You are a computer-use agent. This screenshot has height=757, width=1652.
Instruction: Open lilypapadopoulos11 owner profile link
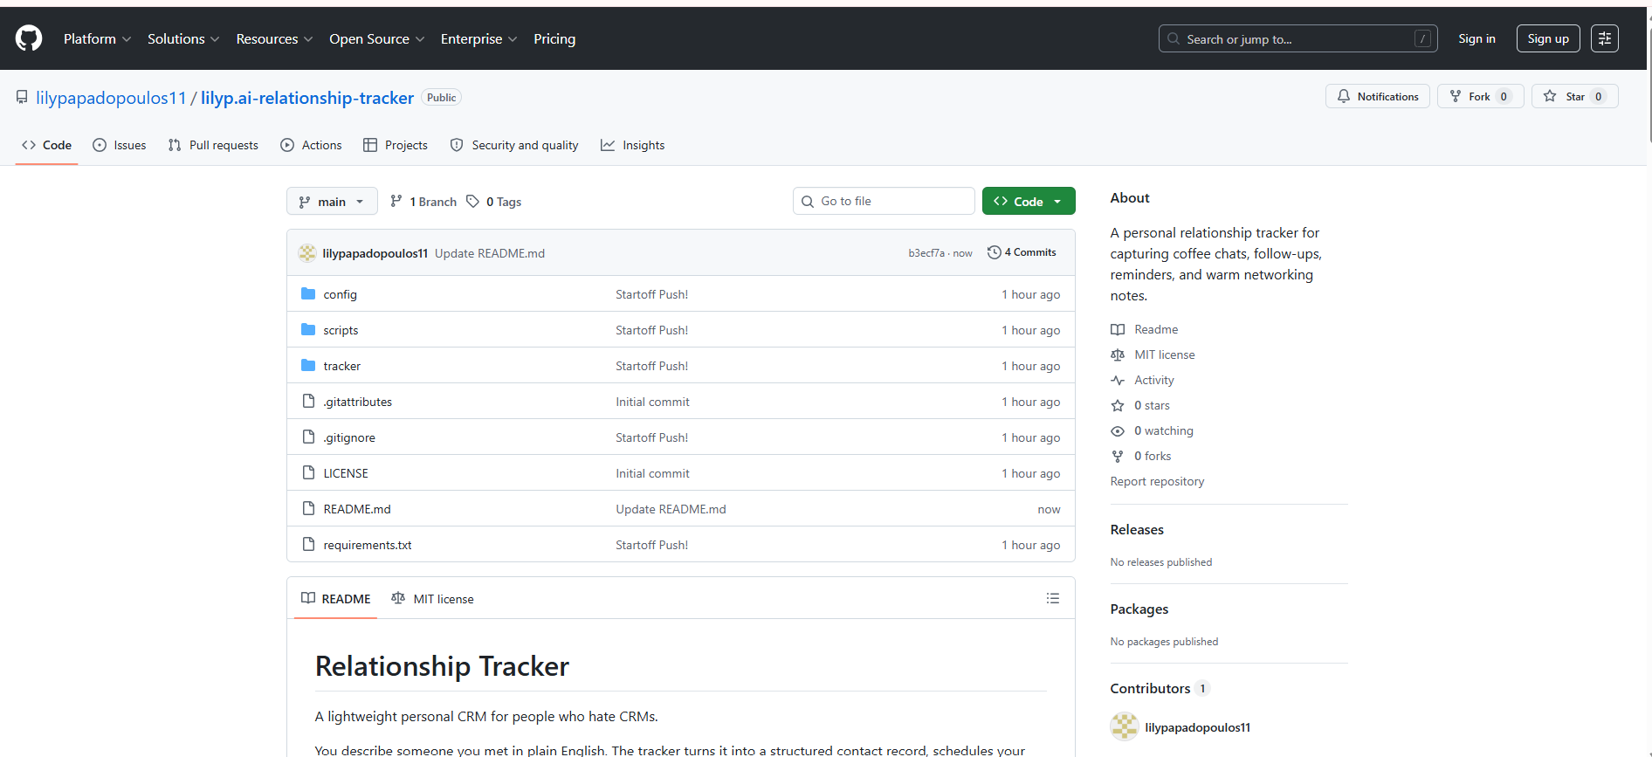click(x=111, y=98)
